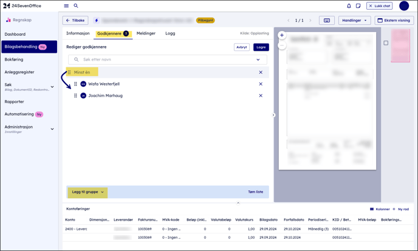Tick the checkbox beside document thumbnail
This screenshot has width=418, height=251.
pos(386,43)
